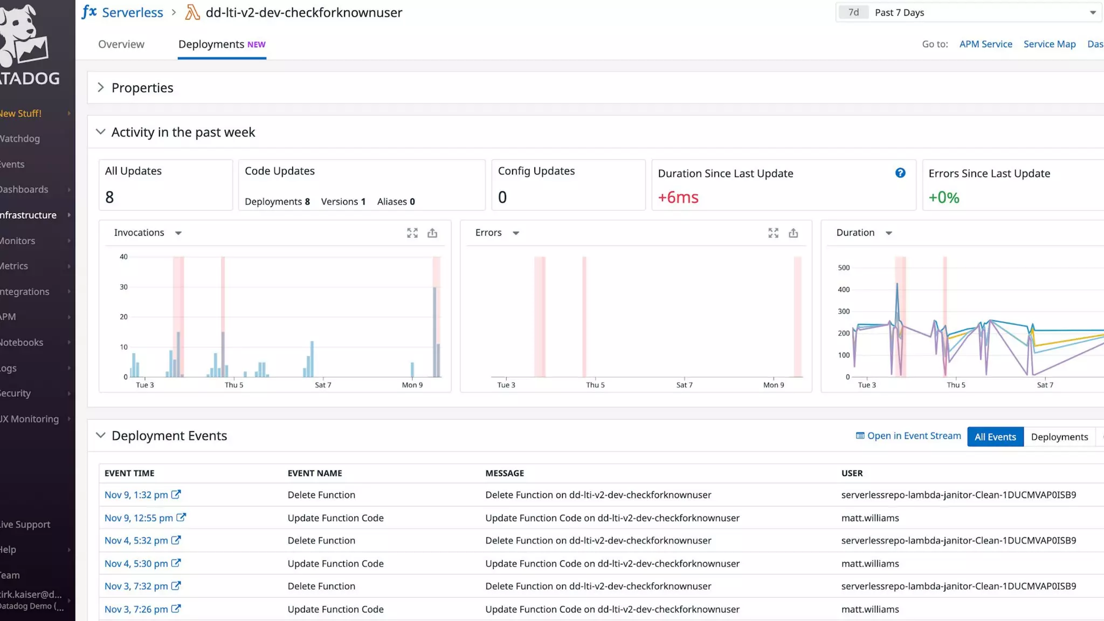The height and width of the screenshot is (621, 1104).
Task: Expand the Infrastructure sidebar submenu arrow
Action: pyautogui.click(x=69, y=215)
